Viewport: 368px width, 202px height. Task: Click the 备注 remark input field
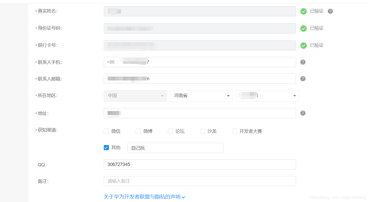pyautogui.click(x=200, y=181)
